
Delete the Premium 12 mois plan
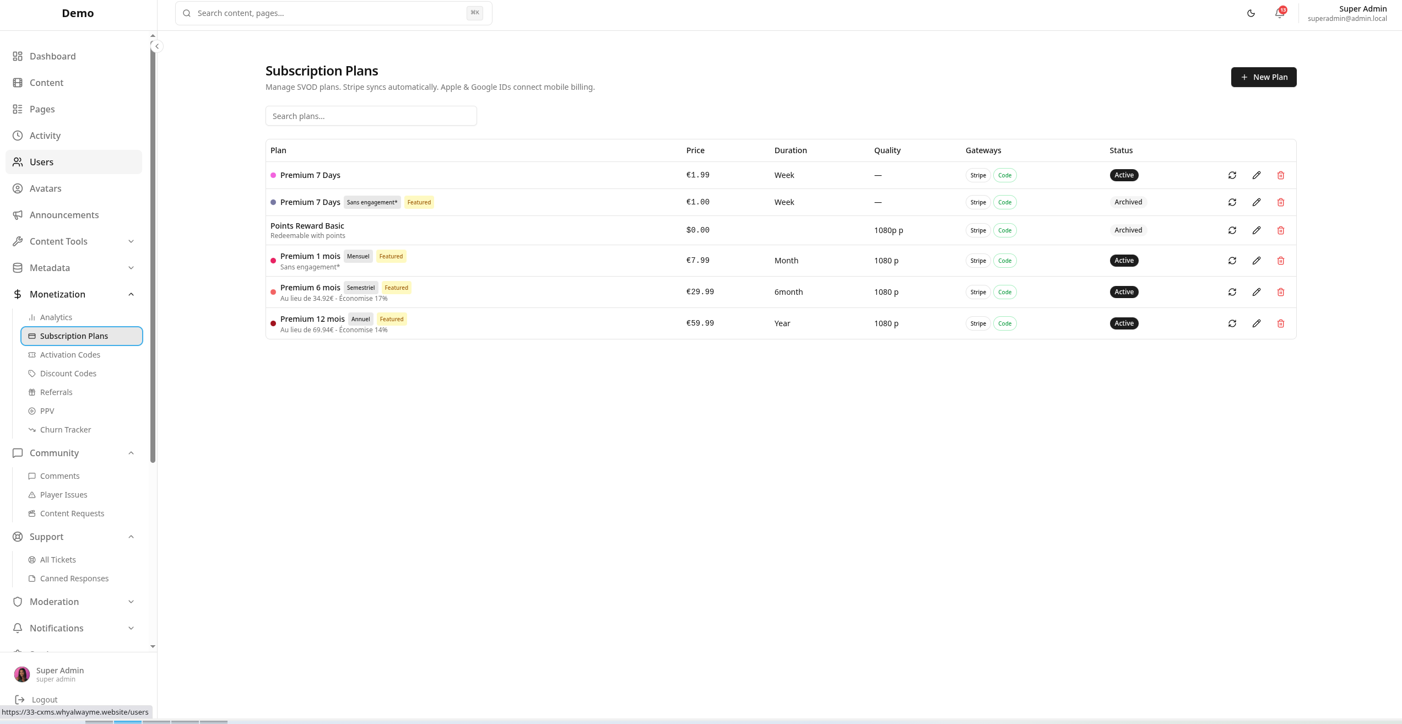tap(1281, 323)
